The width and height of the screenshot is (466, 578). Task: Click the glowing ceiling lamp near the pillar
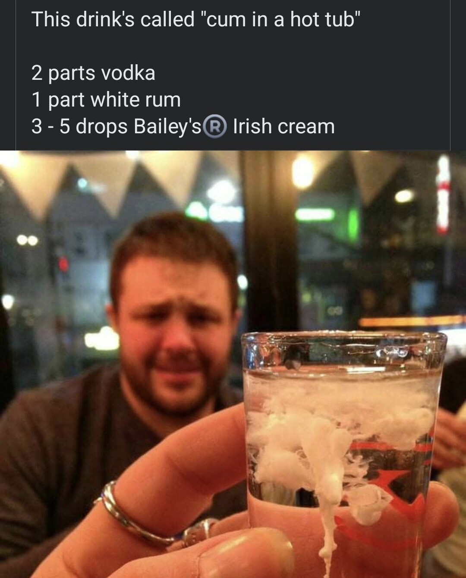coord(303,172)
